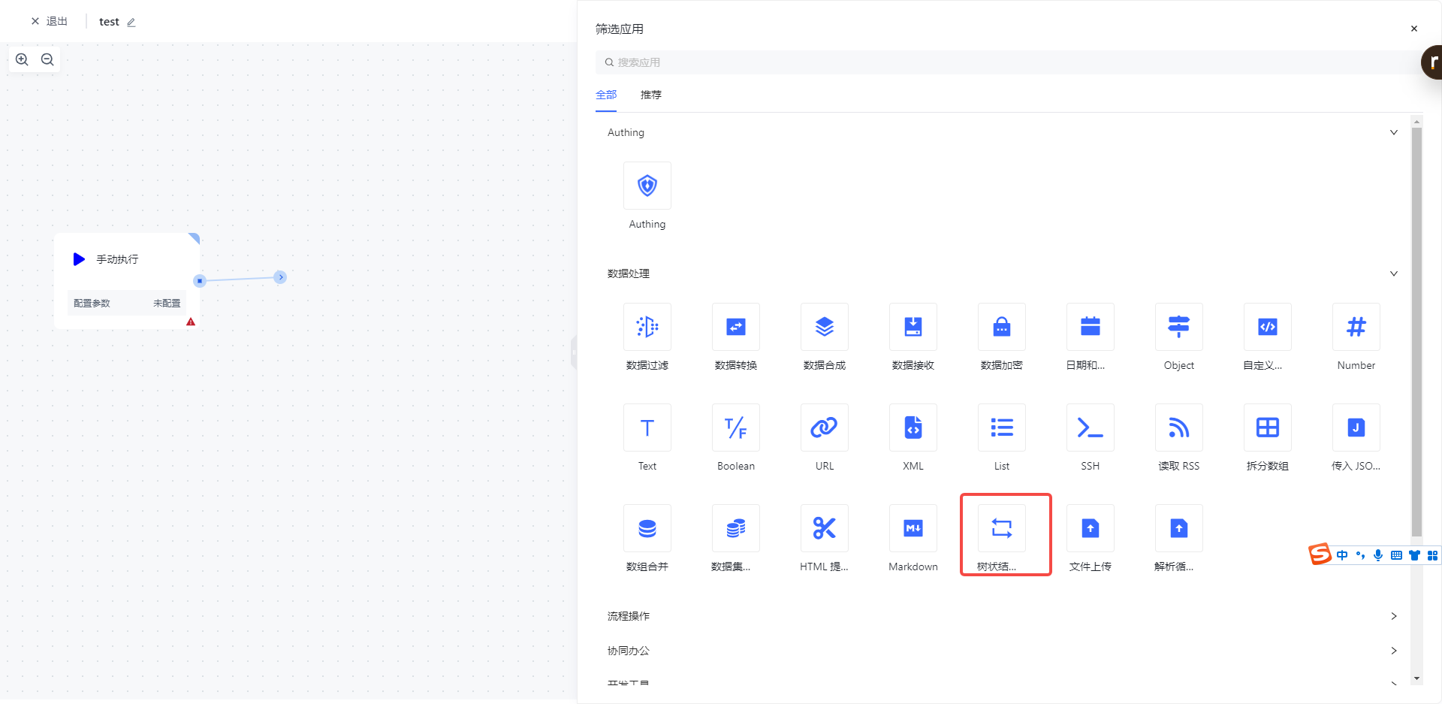Switch to the 推荐 tab
The height and width of the screenshot is (704, 1442).
coord(650,95)
